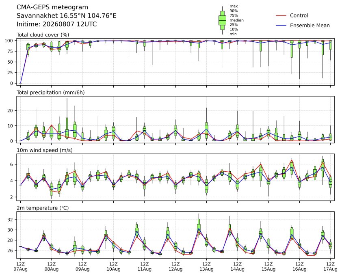The width and height of the screenshot is (342, 276).
Task: Click the temperature peak box near 13Aug
Action: pyautogui.click(x=199, y=228)
